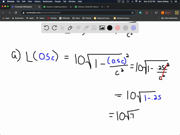Select the eraser tool
This screenshot has height=135, width=180.
click(x=86, y=28)
